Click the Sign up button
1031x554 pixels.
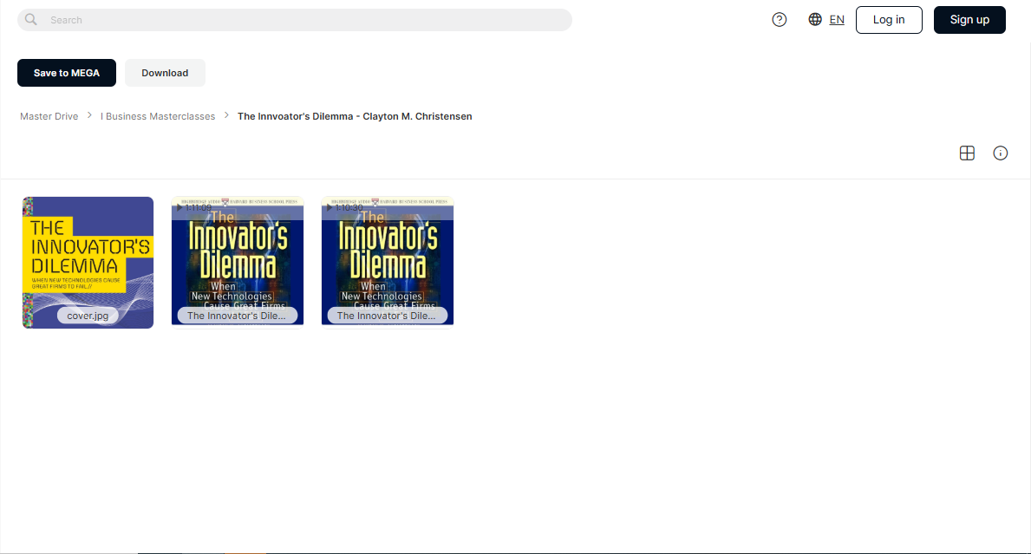pos(969,20)
